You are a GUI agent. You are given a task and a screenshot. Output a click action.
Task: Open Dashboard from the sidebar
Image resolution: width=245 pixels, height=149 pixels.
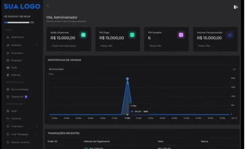coord(17,37)
